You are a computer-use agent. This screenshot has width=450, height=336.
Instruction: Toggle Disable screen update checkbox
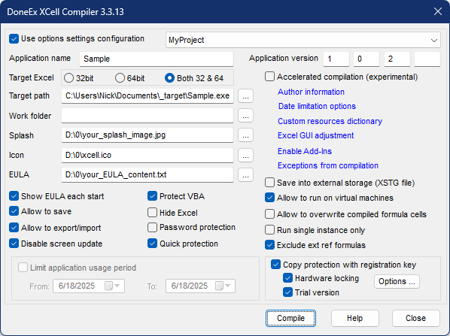[x=14, y=244]
